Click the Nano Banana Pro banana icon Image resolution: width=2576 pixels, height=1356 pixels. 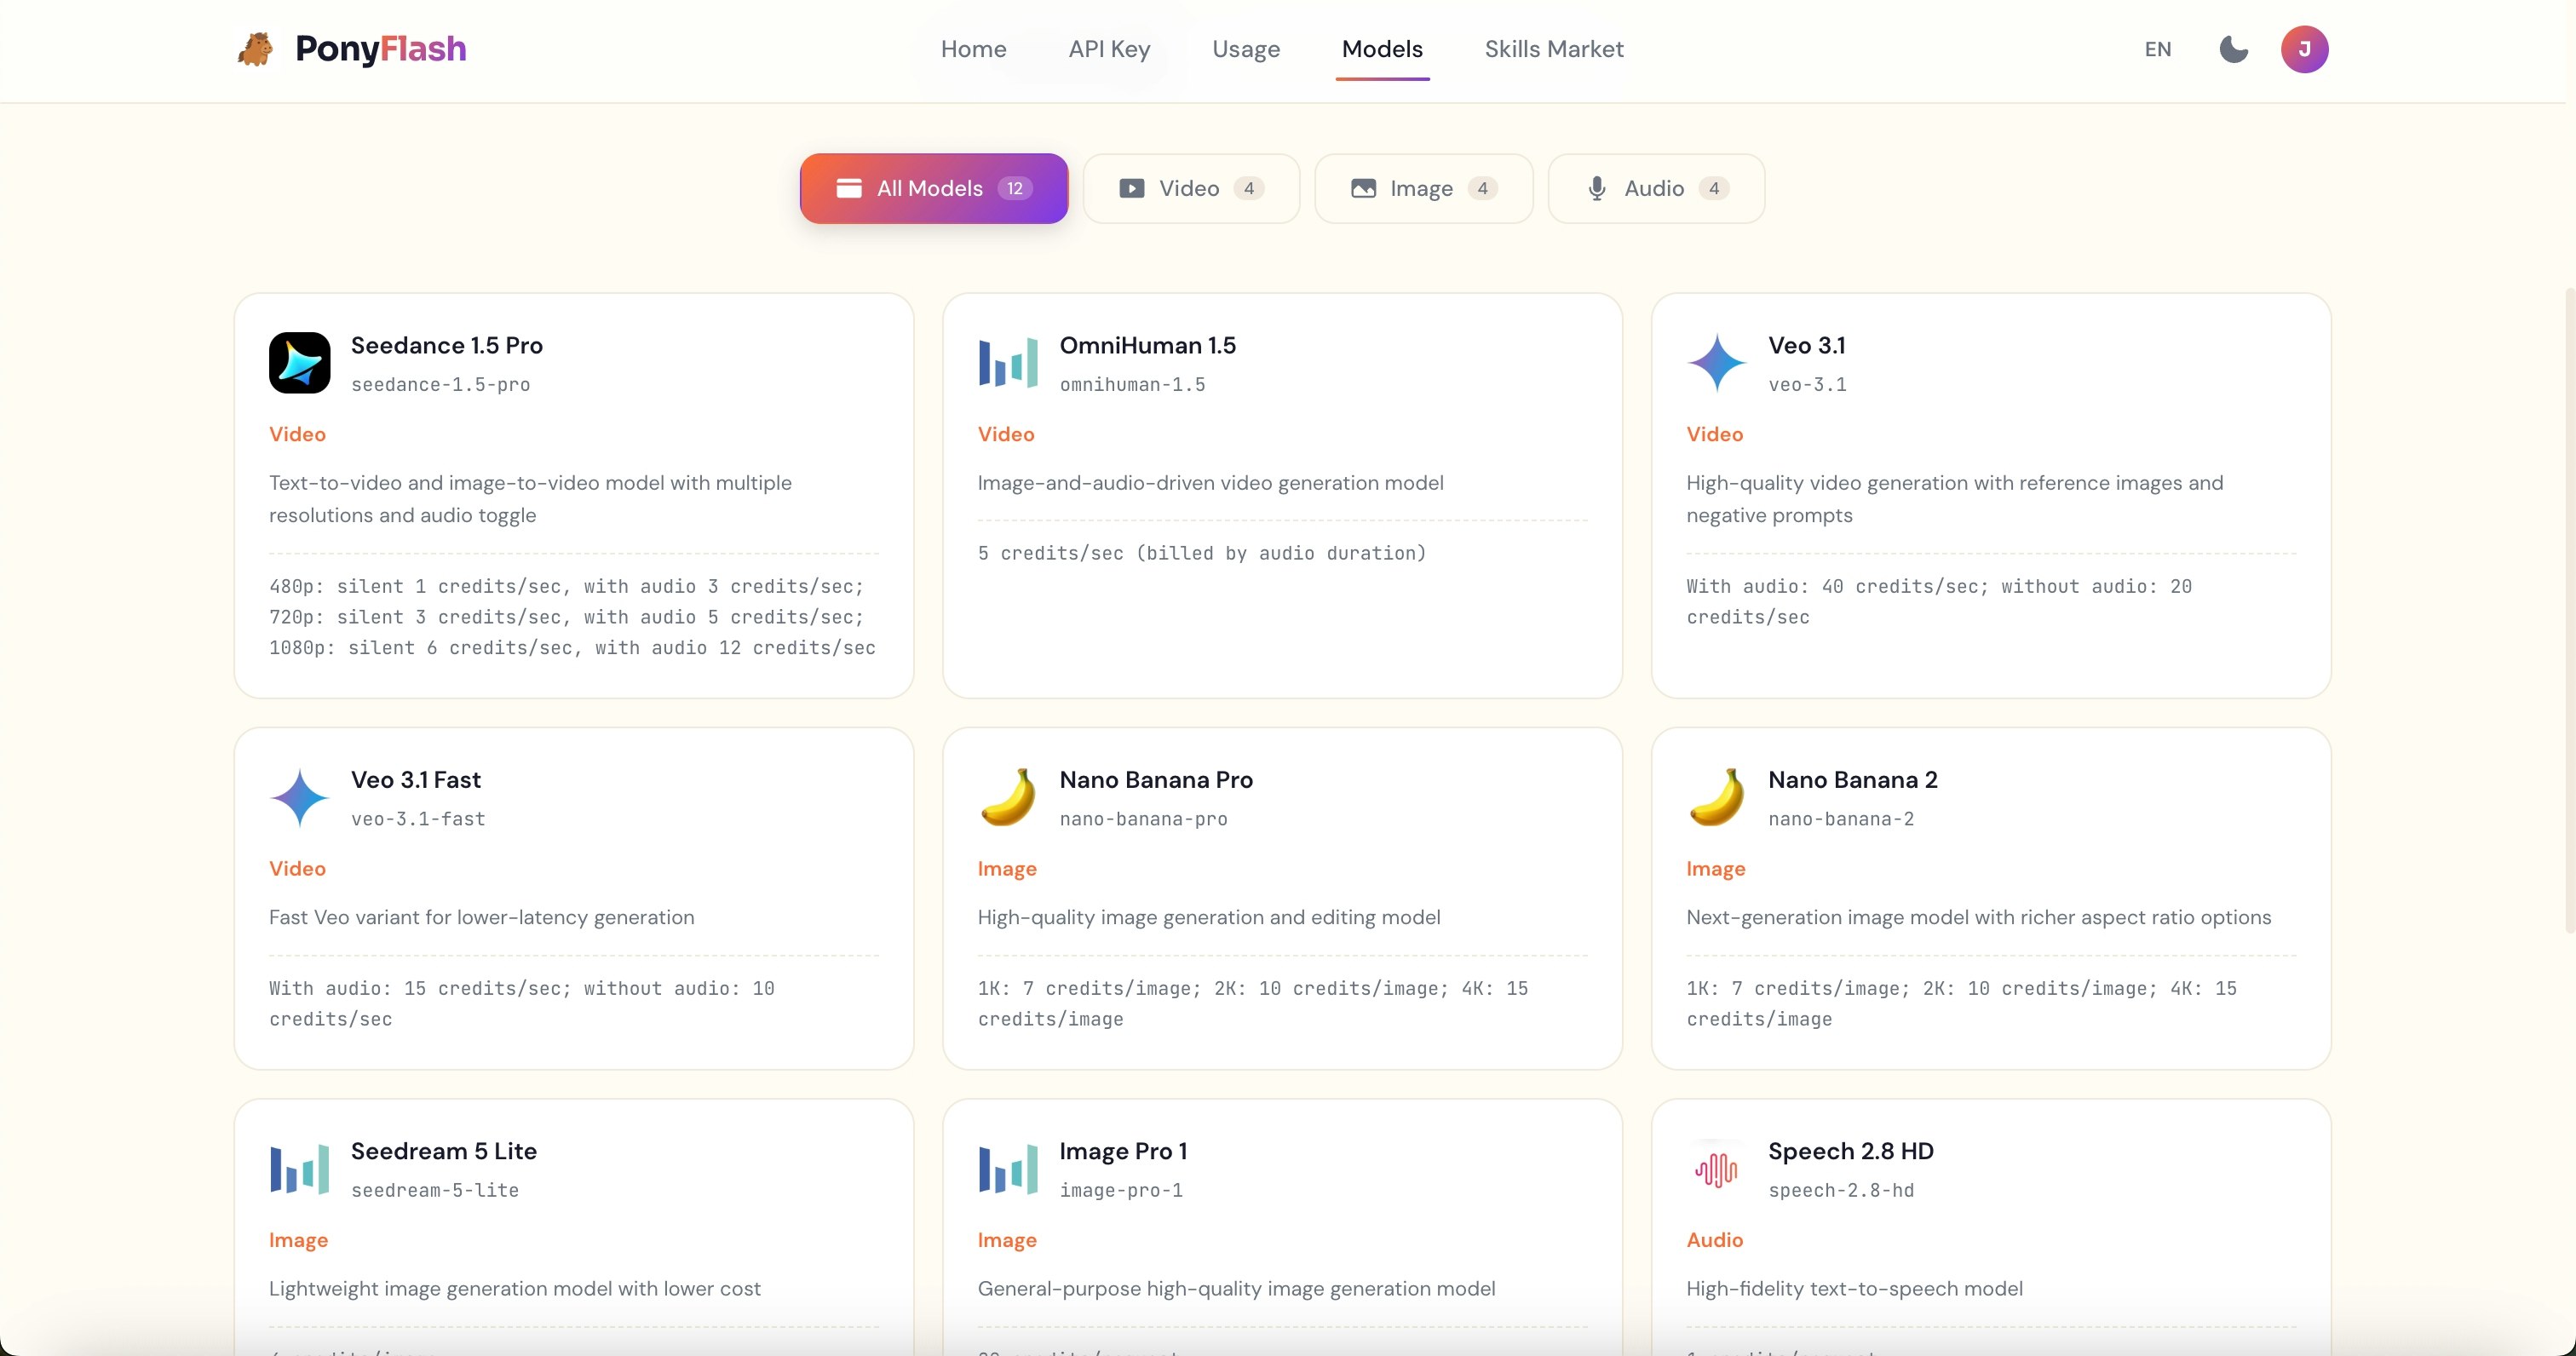click(1007, 797)
